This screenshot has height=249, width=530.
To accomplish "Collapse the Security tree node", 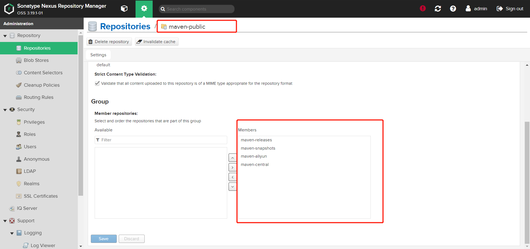I will (5, 110).
